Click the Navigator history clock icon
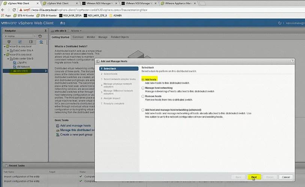 pyautogui.click(x=40, y=36)
